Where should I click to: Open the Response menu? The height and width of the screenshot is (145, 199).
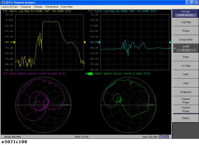[x=26, y=7]
